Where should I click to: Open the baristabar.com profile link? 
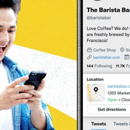tap(107, 57)
